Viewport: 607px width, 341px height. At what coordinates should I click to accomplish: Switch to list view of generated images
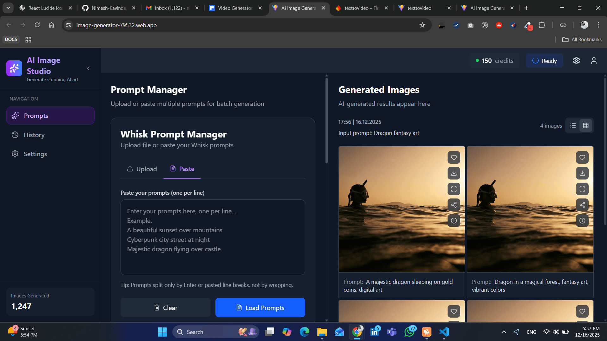coord(573,125)
